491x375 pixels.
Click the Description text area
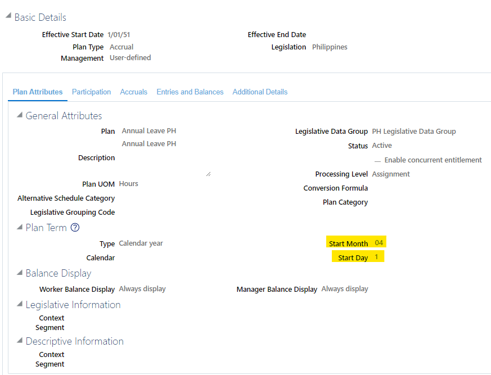click(x=165, y=165)
